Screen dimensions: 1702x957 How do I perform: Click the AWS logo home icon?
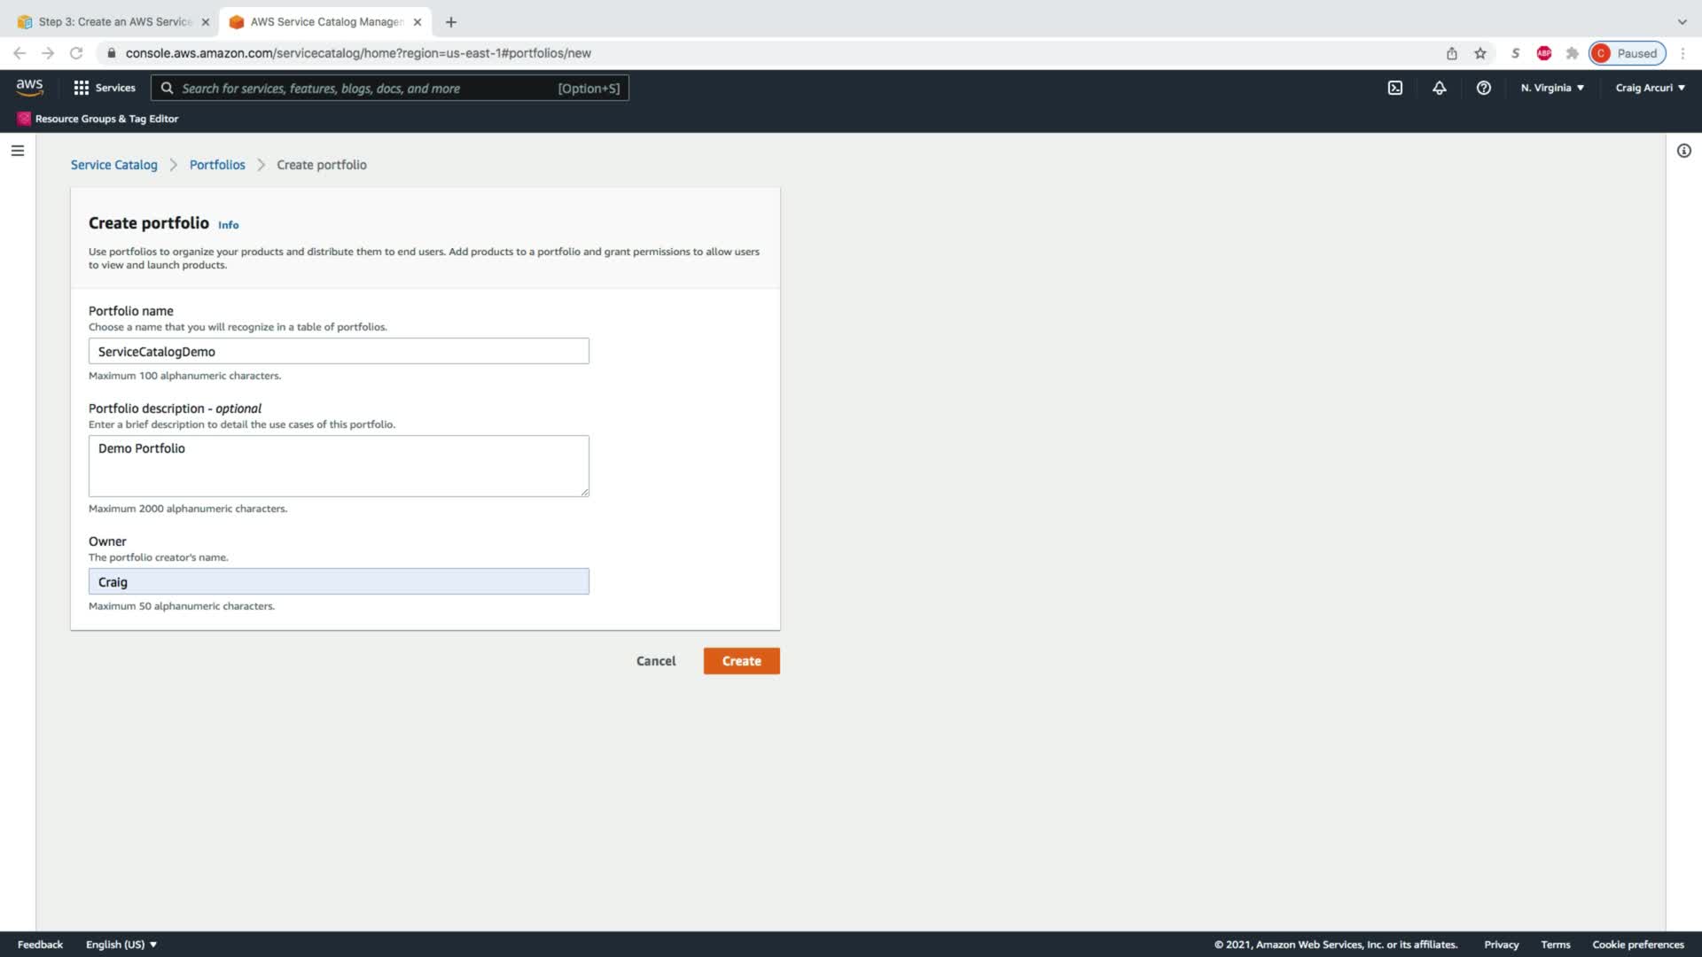(x=29, y=87)
